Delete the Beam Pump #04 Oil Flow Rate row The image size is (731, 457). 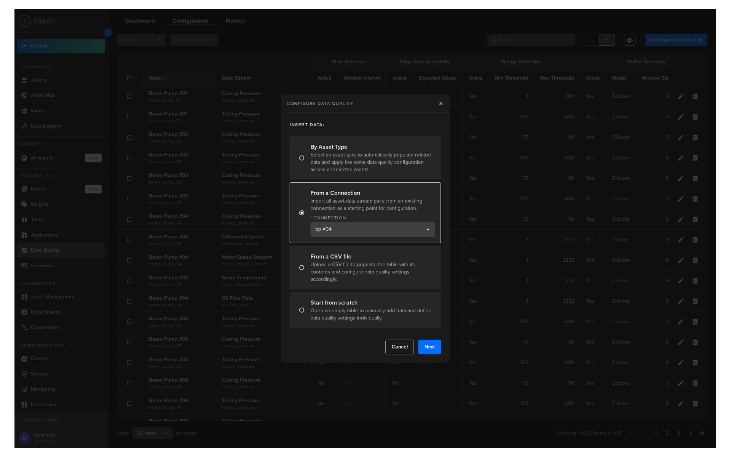(x=695, y=301)
